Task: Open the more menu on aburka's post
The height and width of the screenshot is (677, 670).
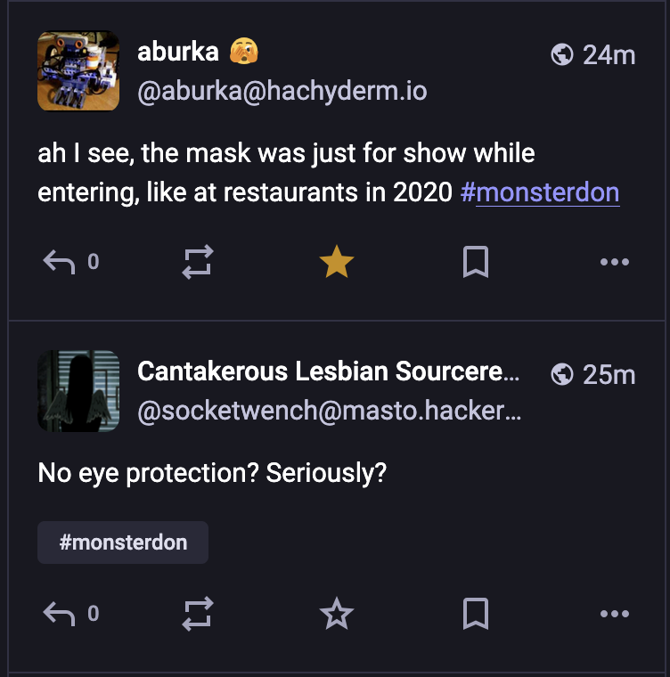Action: pos(615,262)
